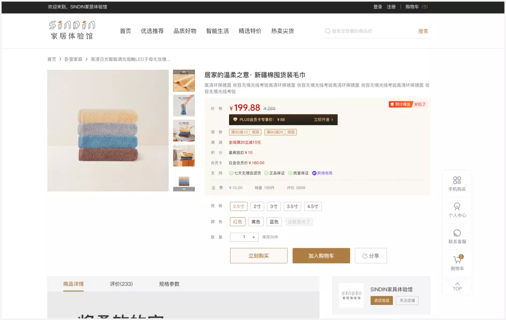Viewport: 506px width, 320px height.
Task: Select the 2寸 size option
Action: pos(257,206)
